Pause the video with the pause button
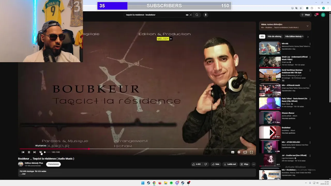Image resolution: width=331 pixels, height=186 pixels. pyautogui.click(x=29, y=152)
